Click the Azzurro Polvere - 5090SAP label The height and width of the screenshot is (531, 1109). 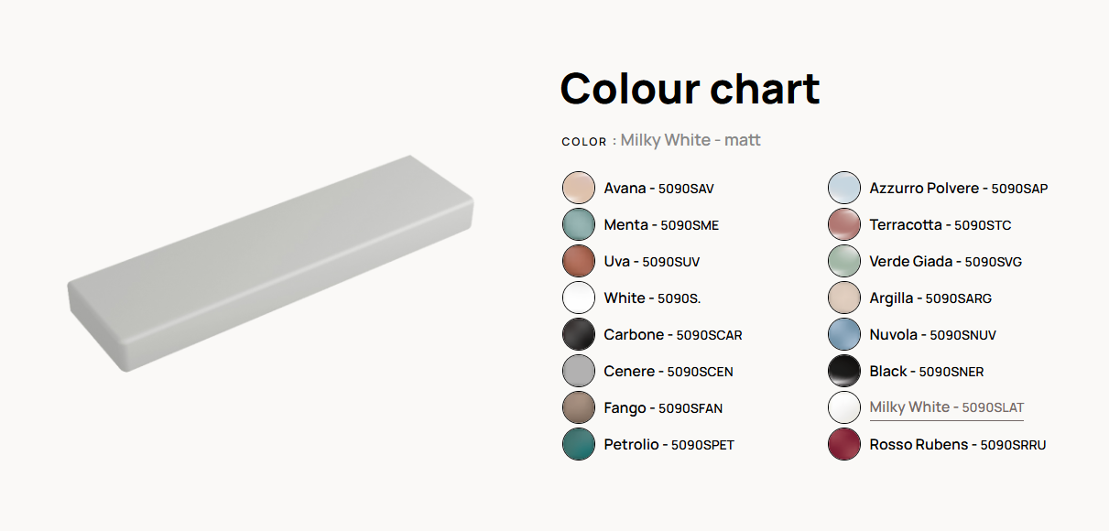[959, 188]
